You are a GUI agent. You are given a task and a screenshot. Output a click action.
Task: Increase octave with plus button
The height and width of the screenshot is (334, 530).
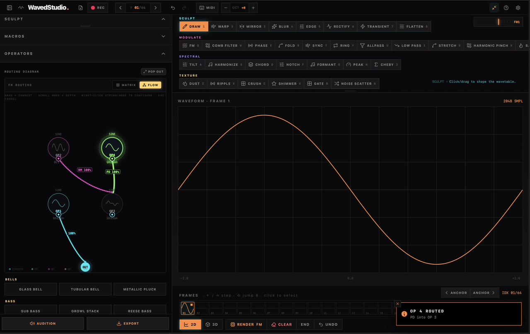[x=253, y=7]
